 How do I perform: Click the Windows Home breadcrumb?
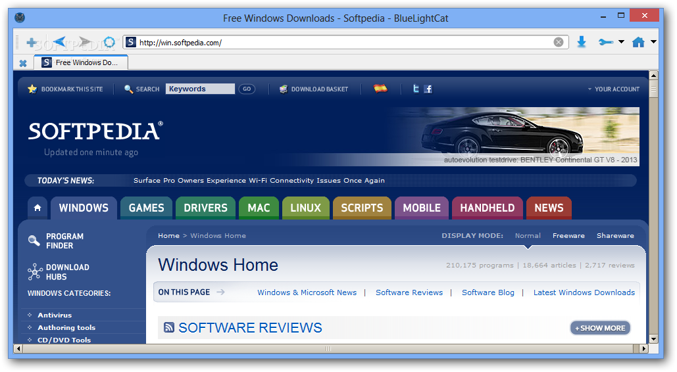click(x=218, y=236)
